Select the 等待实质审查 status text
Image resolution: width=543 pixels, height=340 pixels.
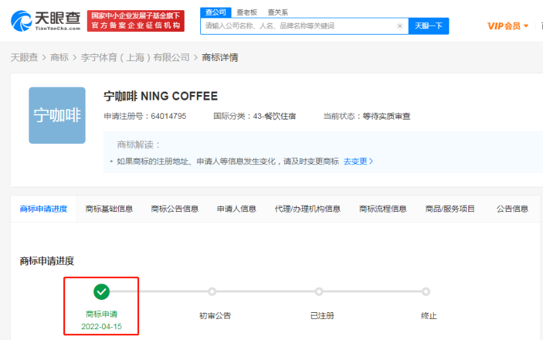click(386, 116)
